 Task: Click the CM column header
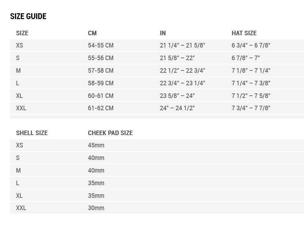click(92, 33)
